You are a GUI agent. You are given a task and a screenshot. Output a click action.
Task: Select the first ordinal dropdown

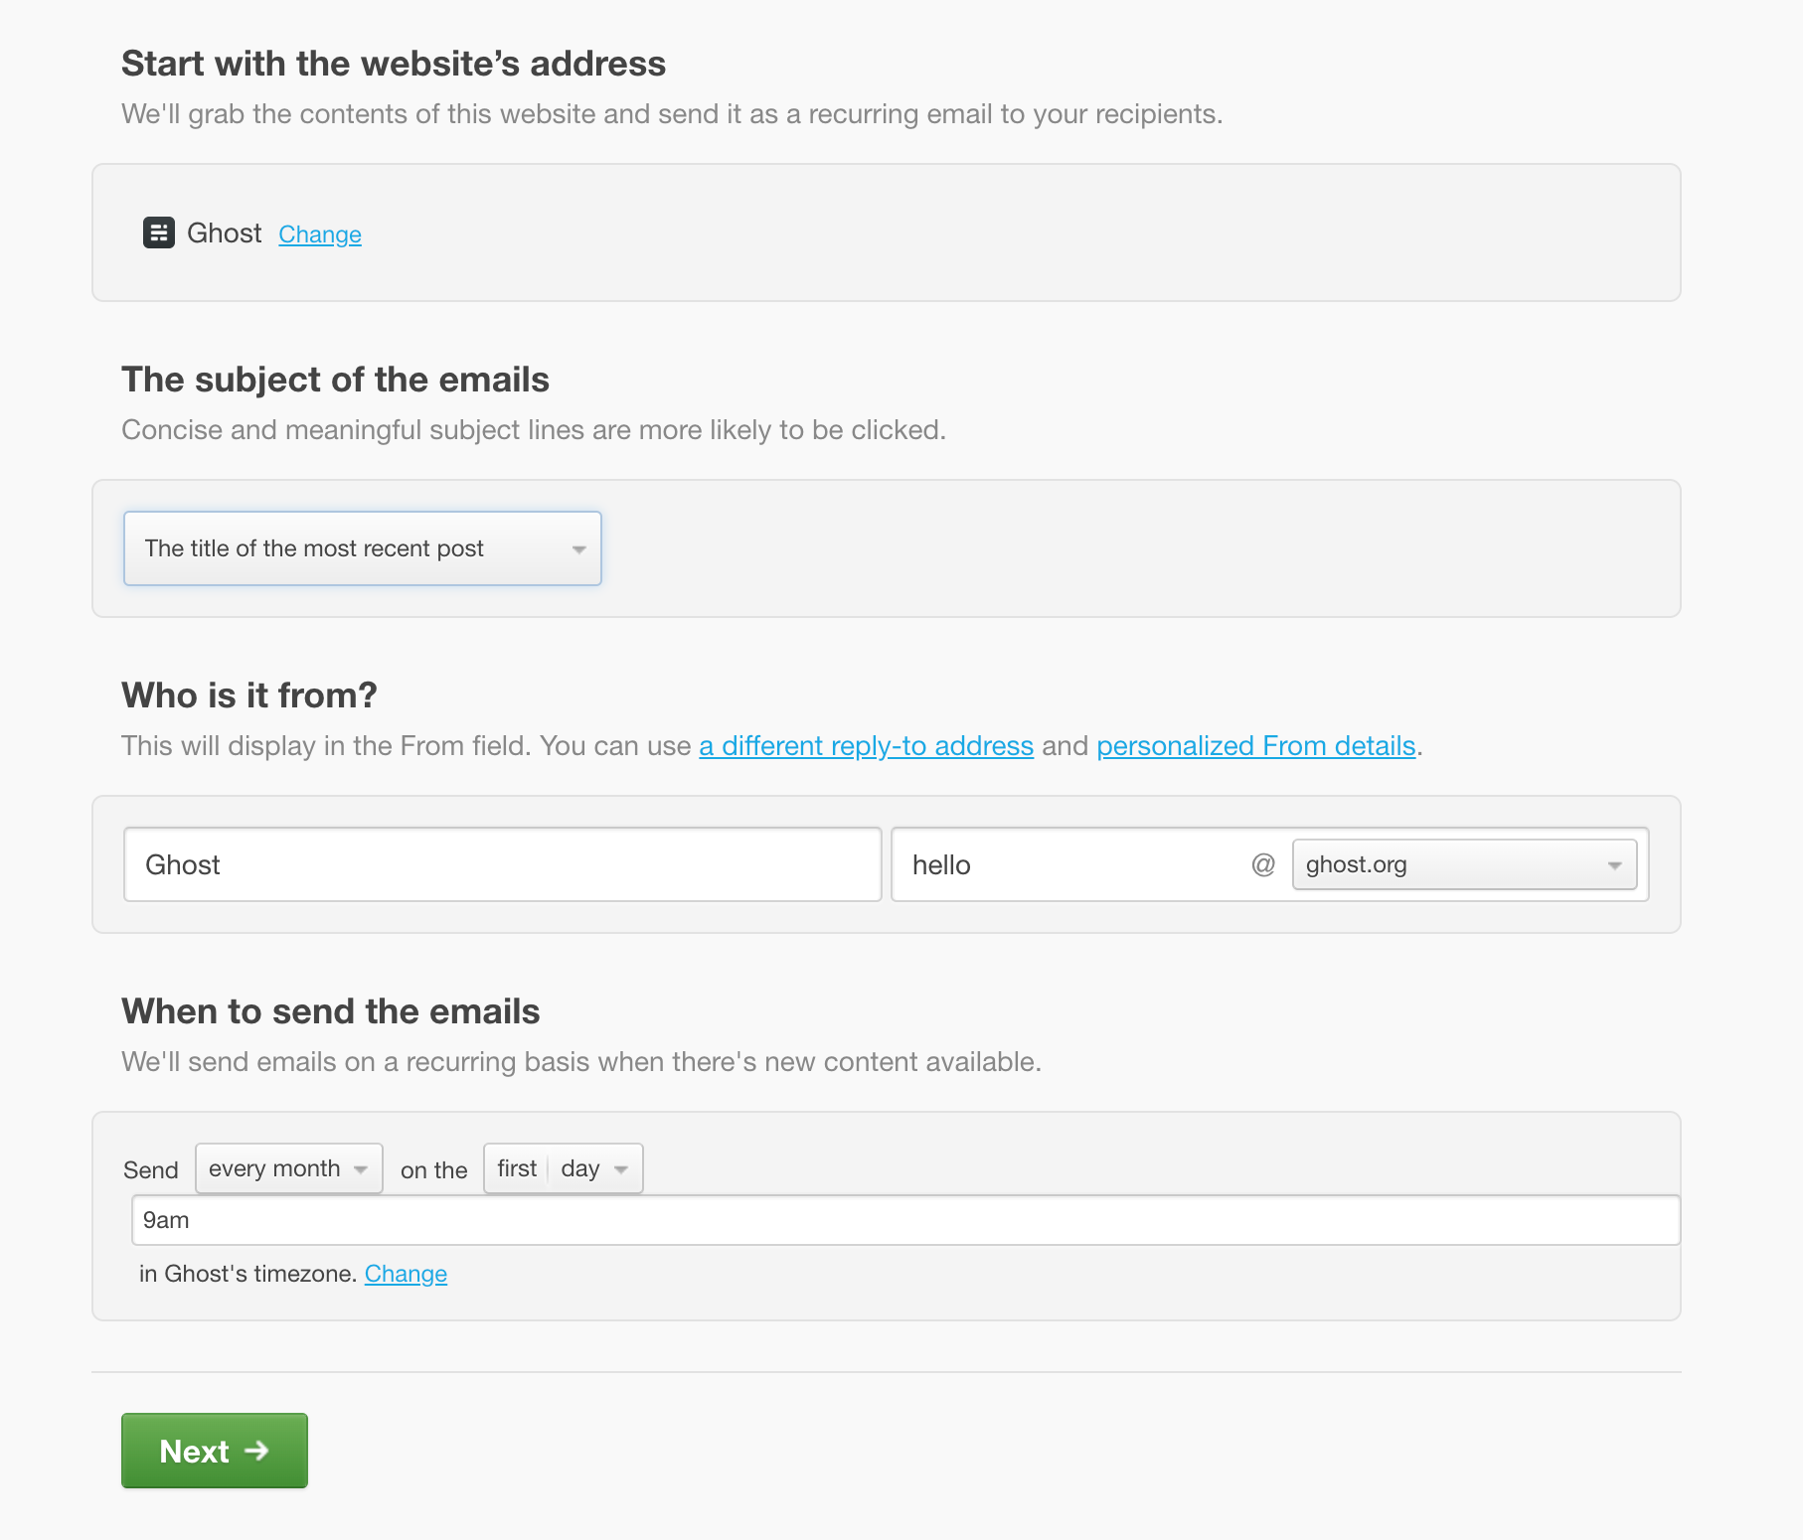pyautogui.click(x=517, y=1168)
